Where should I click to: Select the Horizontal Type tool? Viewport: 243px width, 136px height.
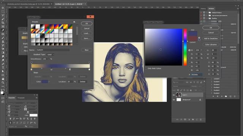point(3,68)
